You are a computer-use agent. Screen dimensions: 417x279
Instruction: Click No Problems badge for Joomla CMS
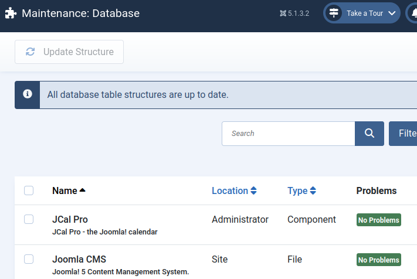pyautogui.click(x=379, y=260)
